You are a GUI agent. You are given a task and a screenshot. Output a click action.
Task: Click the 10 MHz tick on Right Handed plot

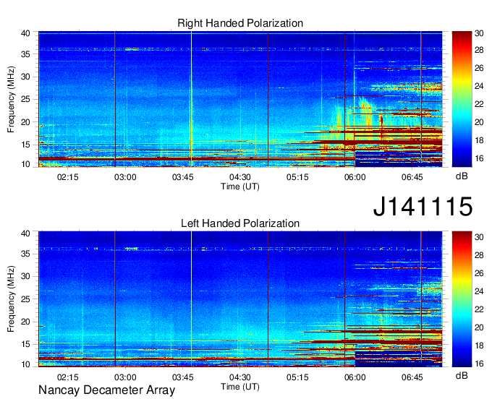pyautogui.click(x=25, y=164)
